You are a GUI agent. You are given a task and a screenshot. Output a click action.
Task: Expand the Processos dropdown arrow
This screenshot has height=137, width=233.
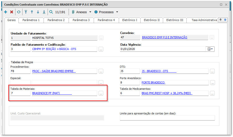click(x=117, y=12)
